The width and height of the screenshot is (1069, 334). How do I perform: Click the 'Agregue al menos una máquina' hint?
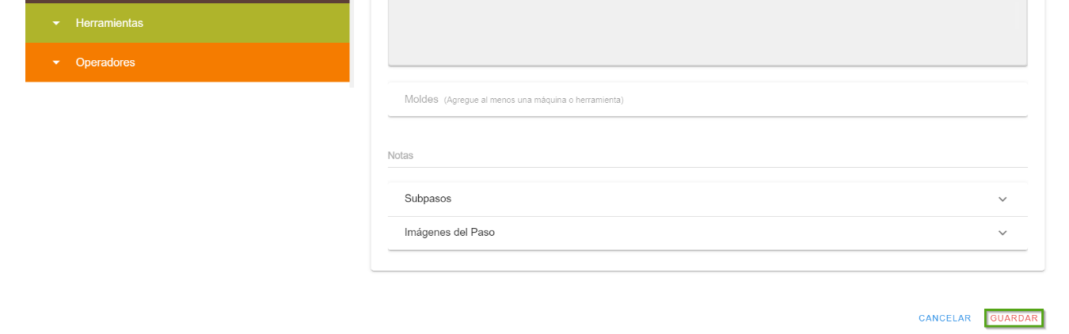point(533,101)
